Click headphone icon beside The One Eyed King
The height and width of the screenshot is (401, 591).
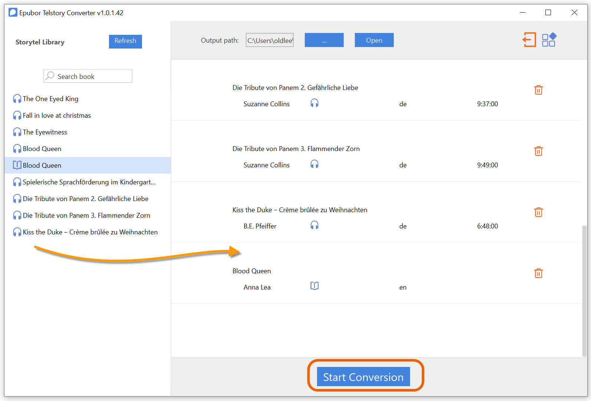(x=17, y=99)
